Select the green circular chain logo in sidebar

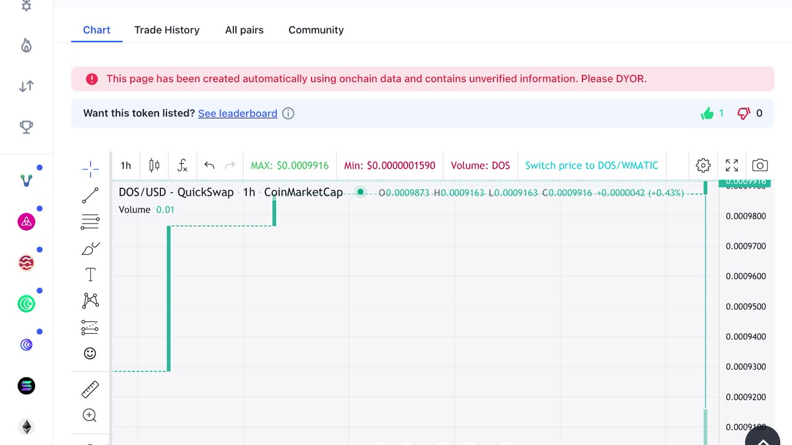click(x=26, y=303)
